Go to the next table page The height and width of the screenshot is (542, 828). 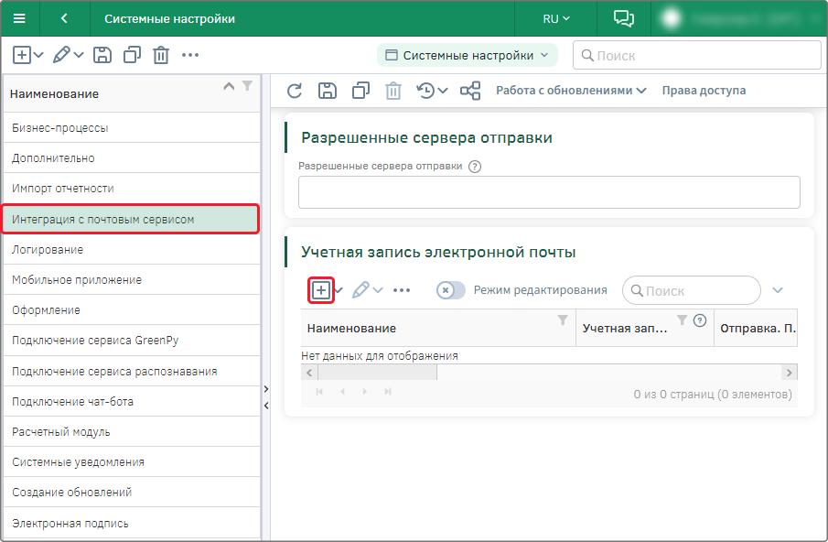coord(365,392)
